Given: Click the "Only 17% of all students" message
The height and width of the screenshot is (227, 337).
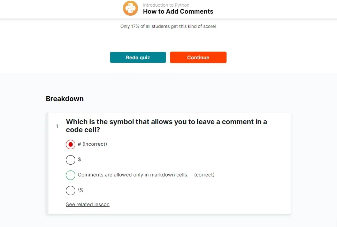Looking at the screenshot, I should tap(168, 27).
